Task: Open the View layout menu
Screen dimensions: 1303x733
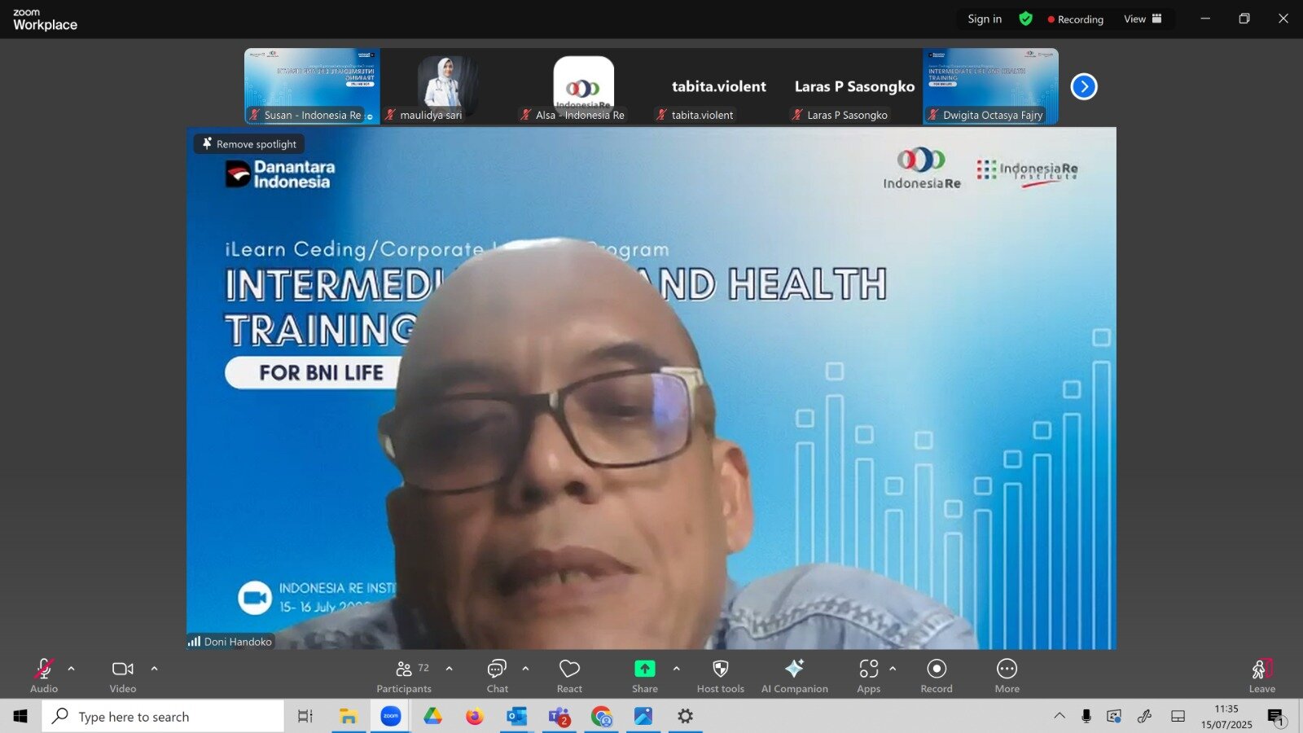Action: point(1143,19)
